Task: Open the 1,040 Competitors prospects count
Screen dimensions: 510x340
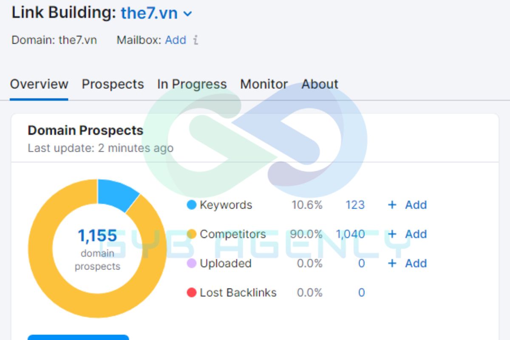Action: 350,234
